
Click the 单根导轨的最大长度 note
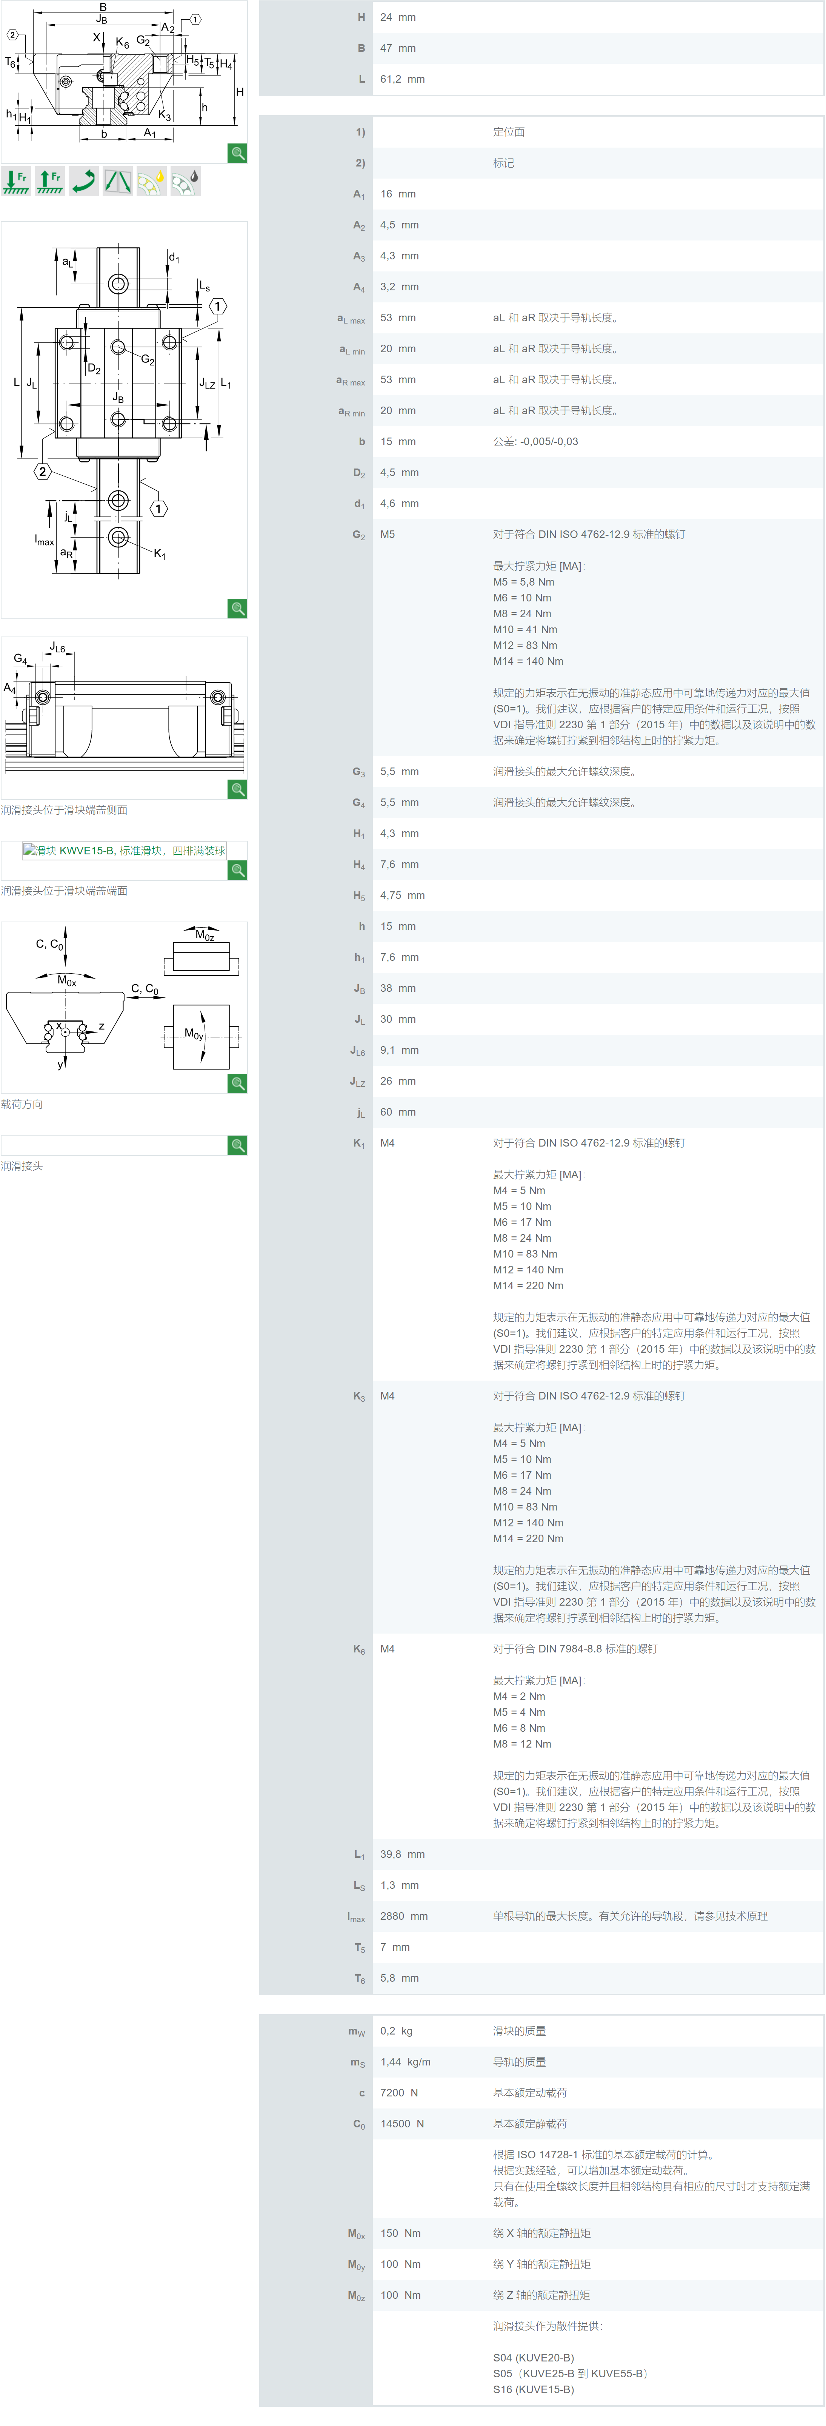pos(630,1916)
